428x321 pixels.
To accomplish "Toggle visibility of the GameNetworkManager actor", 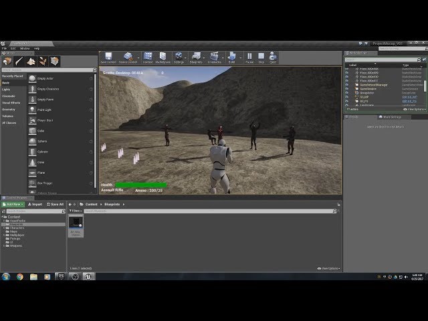I will (x=347, y=85).
